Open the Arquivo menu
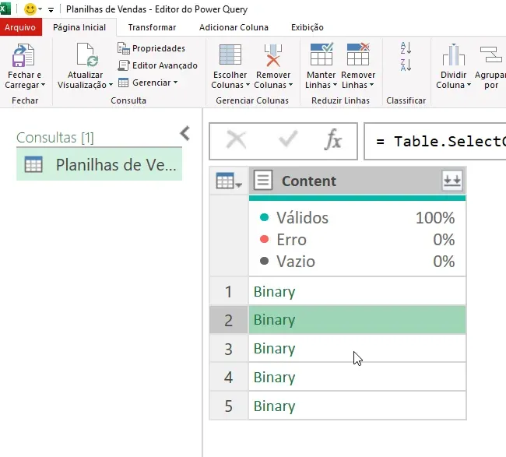506x457 pixels. tap(21, 27)
